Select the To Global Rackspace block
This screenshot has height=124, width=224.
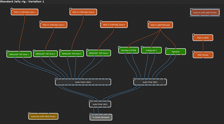pos(101,117)
